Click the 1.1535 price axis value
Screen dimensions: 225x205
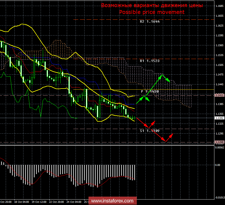(220, 55)
